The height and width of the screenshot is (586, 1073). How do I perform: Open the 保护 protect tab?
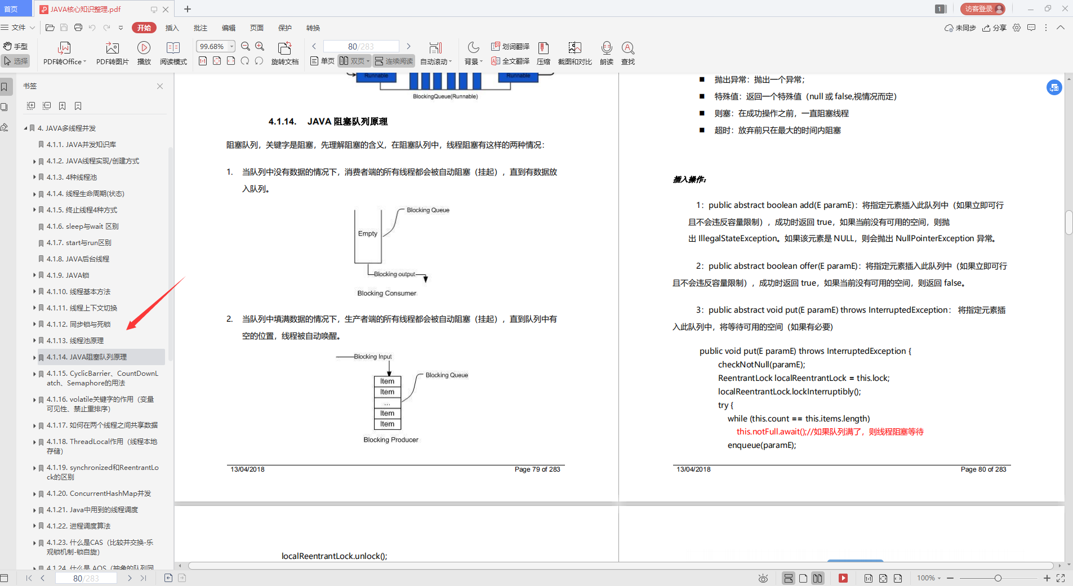pyautogui.click(x=284, y=28)
